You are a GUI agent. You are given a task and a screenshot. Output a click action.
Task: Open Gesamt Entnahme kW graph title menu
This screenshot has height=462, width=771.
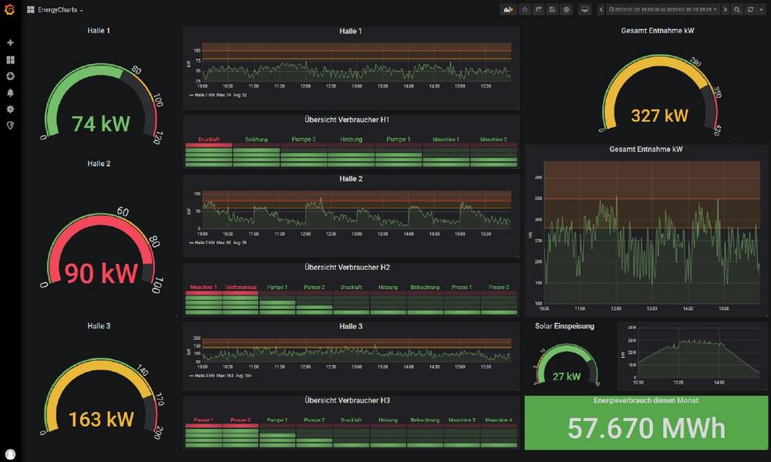click(645, 149)
